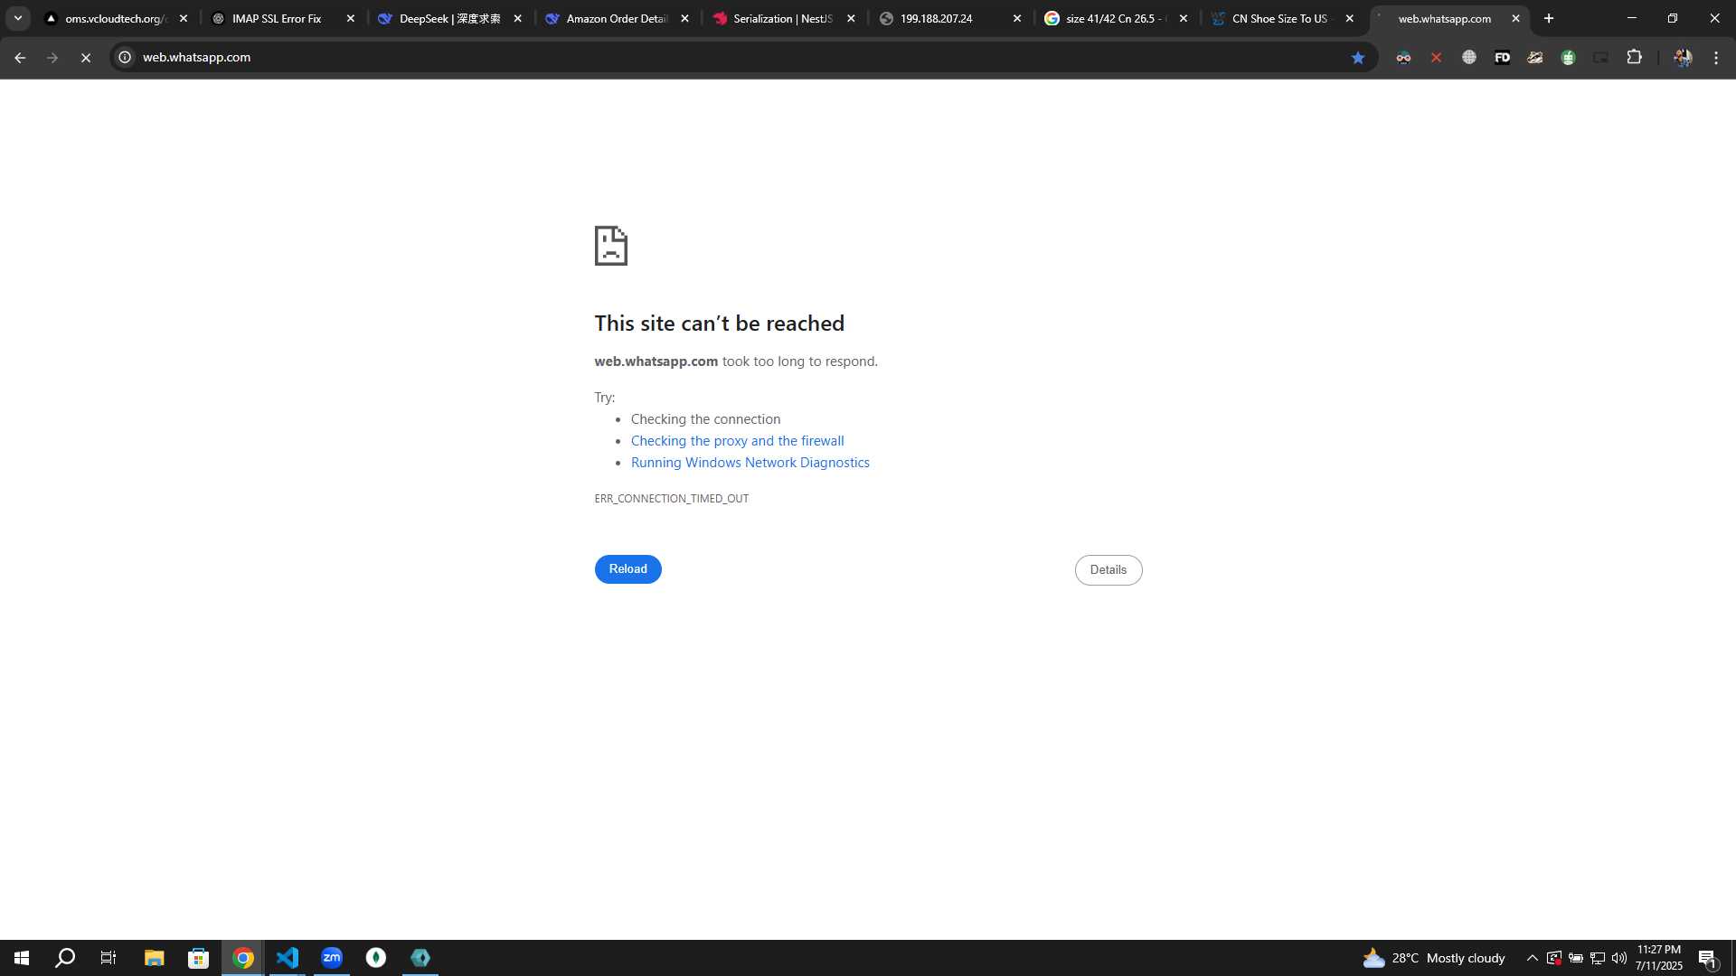This screenshot has width=1736, height=976.
Task: Open the Windows Start menu
Action: [22, 958]
